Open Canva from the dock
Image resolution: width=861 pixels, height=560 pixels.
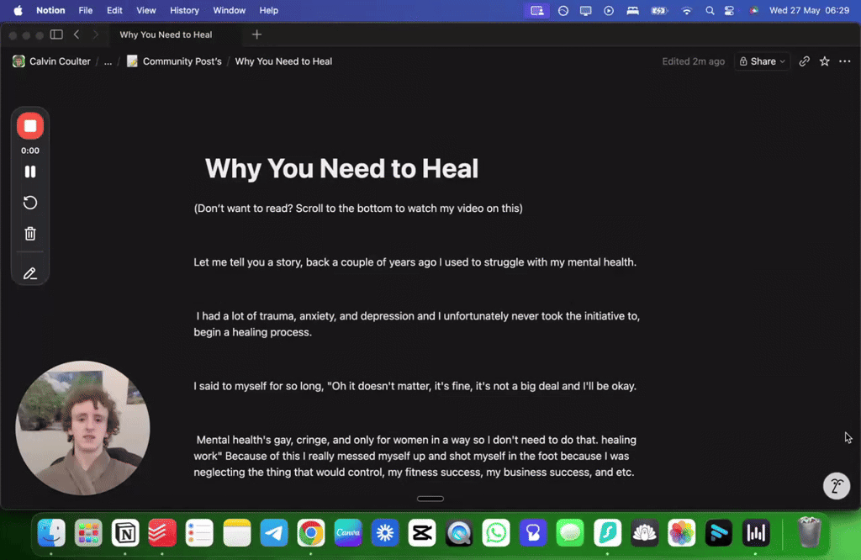pyautogui.click(x=347, y=532)
